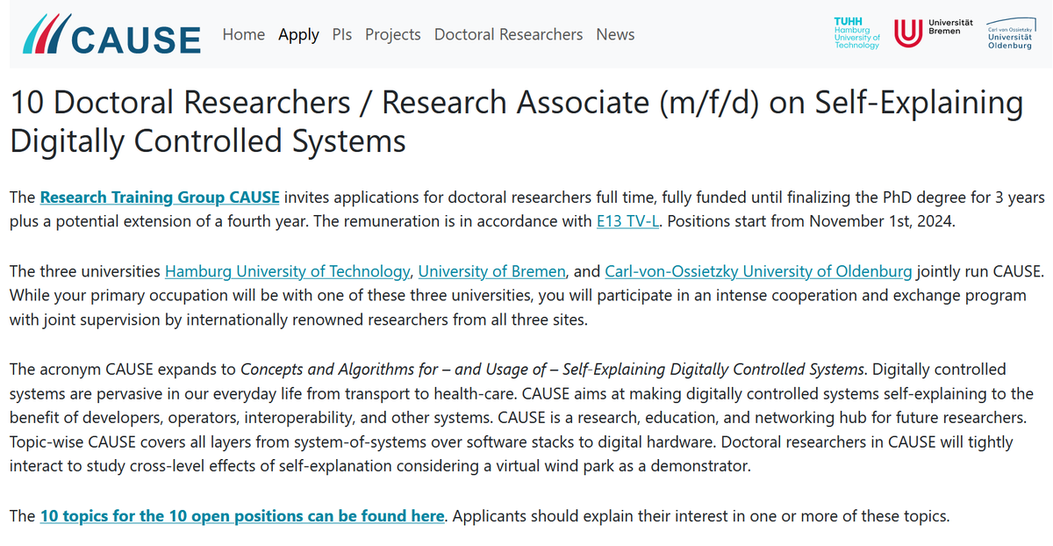Open the 10 topics for open positions link
The height and width of the screenshot is (546, 1053).
(242, 515)
